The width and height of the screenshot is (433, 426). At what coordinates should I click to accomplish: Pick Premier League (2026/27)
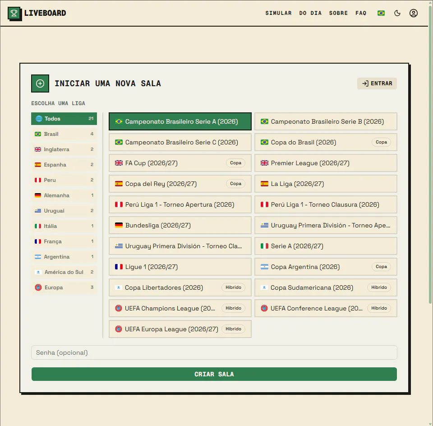click(326, 163)
